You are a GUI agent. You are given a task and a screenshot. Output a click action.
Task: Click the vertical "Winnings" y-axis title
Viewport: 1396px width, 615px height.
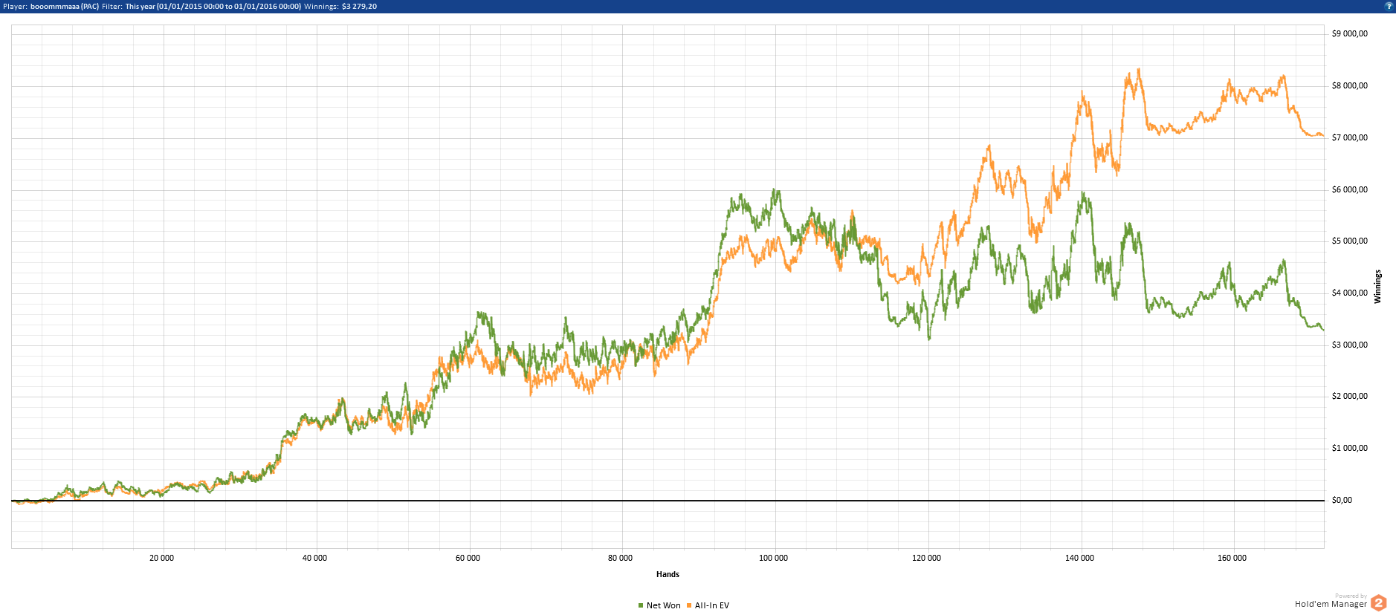coord(1377,287)
